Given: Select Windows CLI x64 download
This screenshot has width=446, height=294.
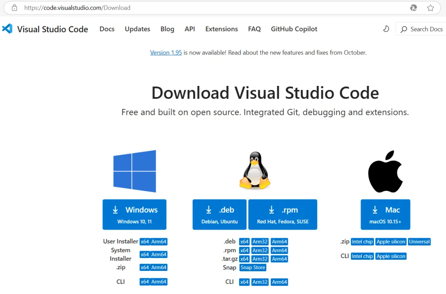Looking at the screenshot, I should 145,282.
